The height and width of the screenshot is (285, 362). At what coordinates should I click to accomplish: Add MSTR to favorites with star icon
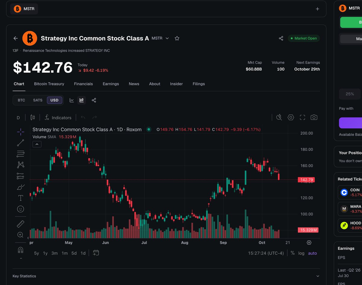[177, 38]
